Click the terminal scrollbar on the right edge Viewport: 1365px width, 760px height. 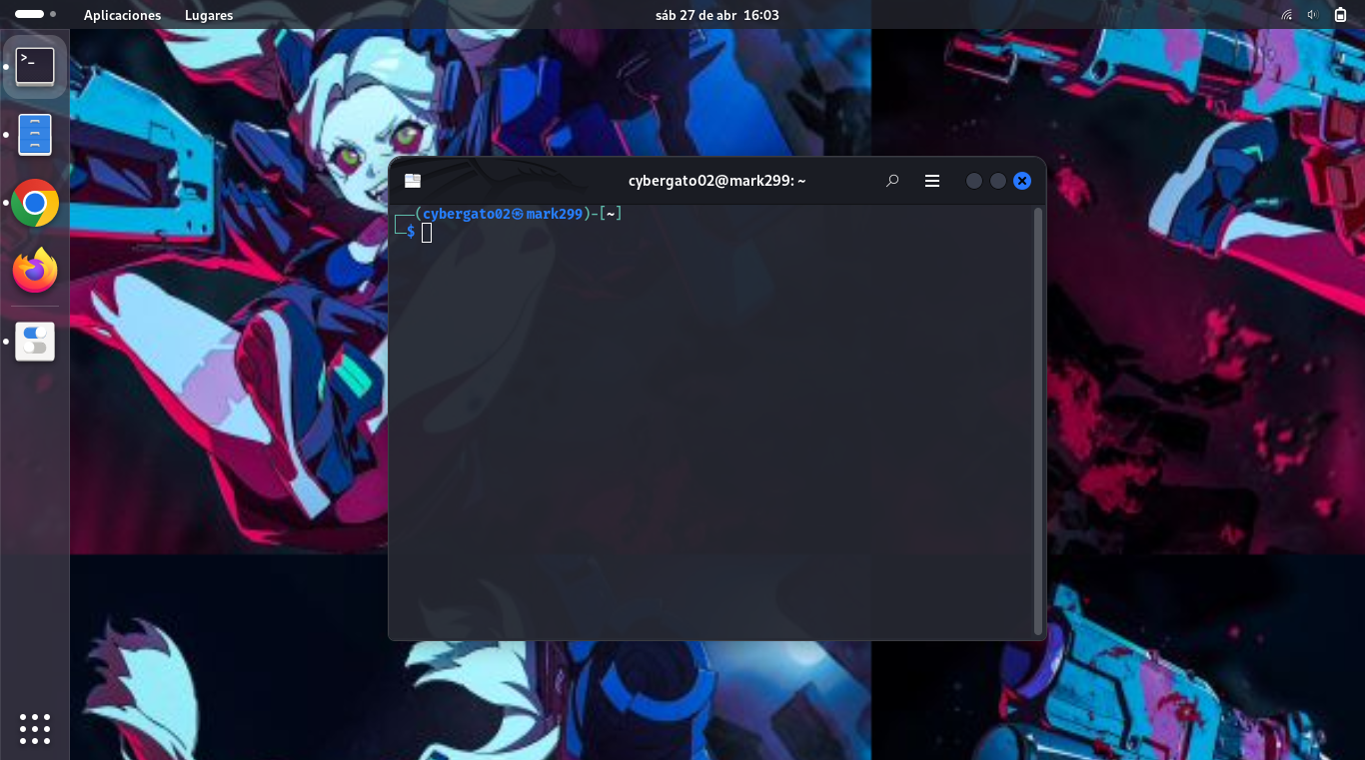pos(1038,420)
